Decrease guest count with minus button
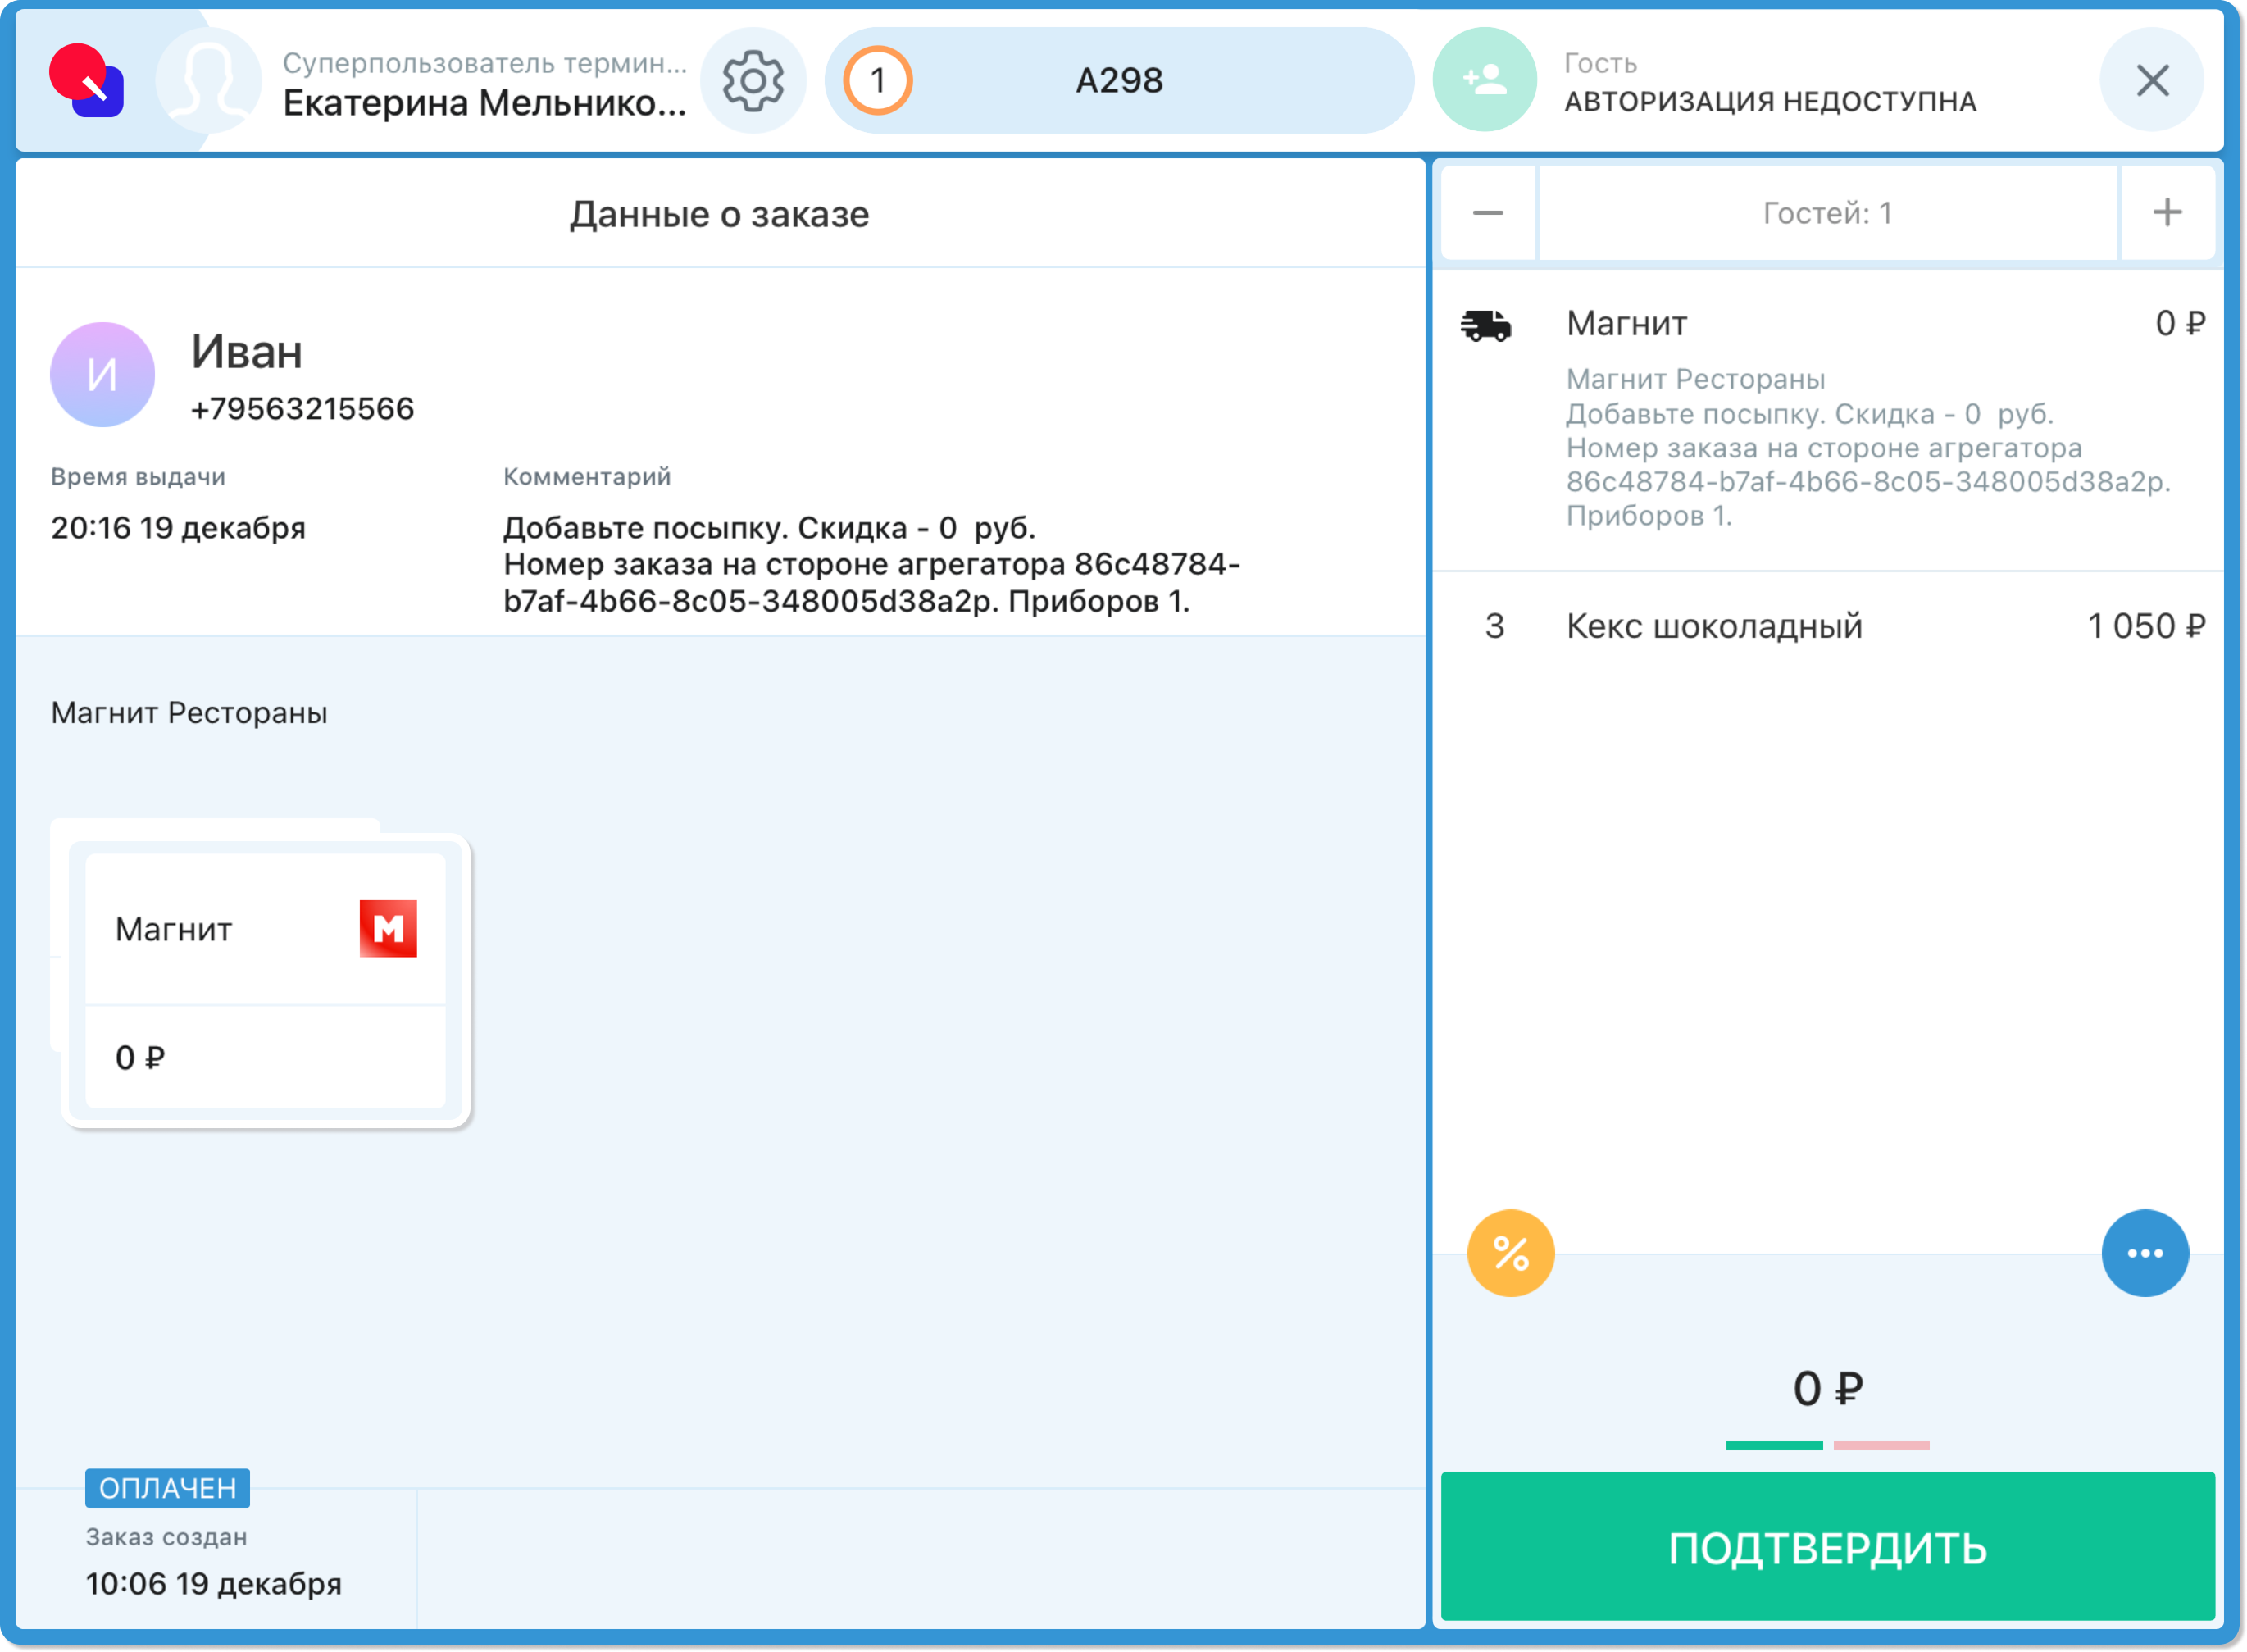The width and height of the screenshot is (2247, 1652). click(1487, 213)
